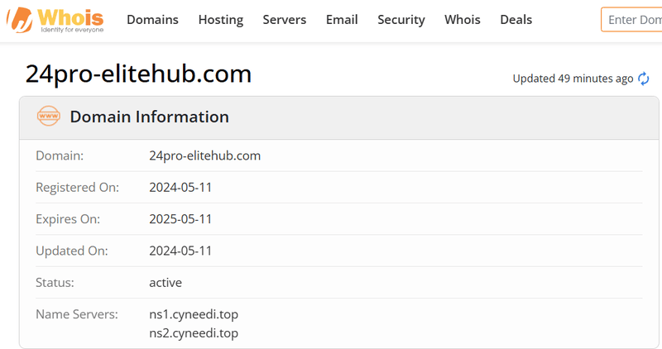
Task: Open the Email menu
Action: coord(342,20)
